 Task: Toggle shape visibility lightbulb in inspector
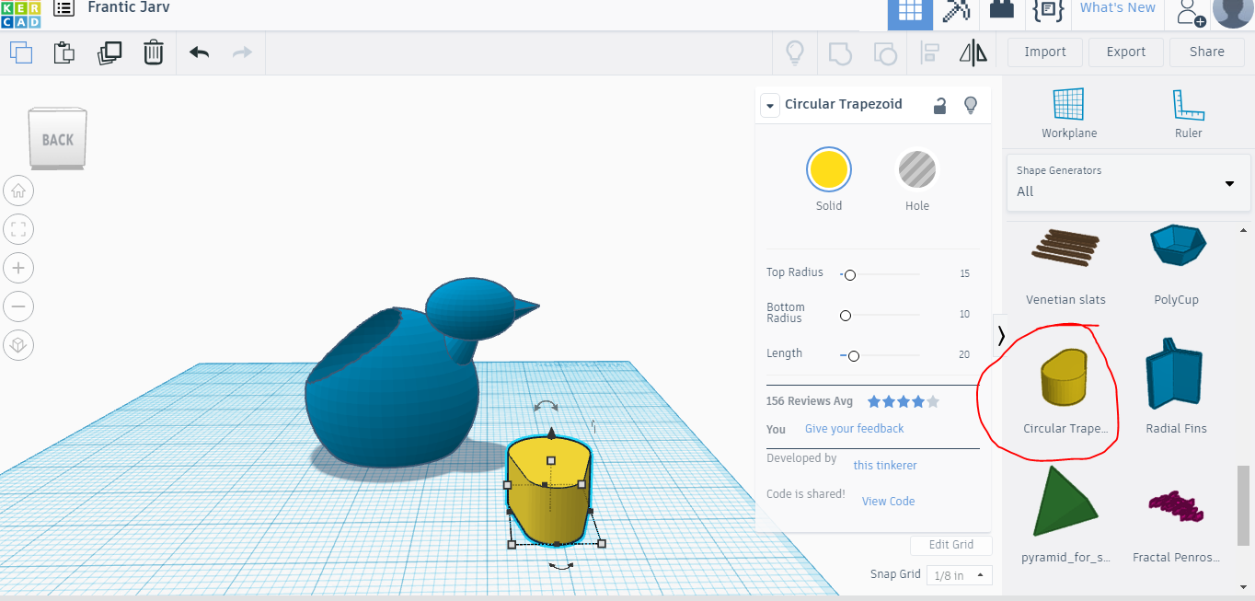pyautogui.click(x=970, y=105)
